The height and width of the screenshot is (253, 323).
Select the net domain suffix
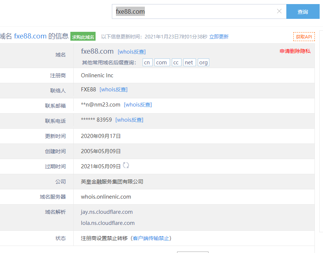(x=189, y=63)
